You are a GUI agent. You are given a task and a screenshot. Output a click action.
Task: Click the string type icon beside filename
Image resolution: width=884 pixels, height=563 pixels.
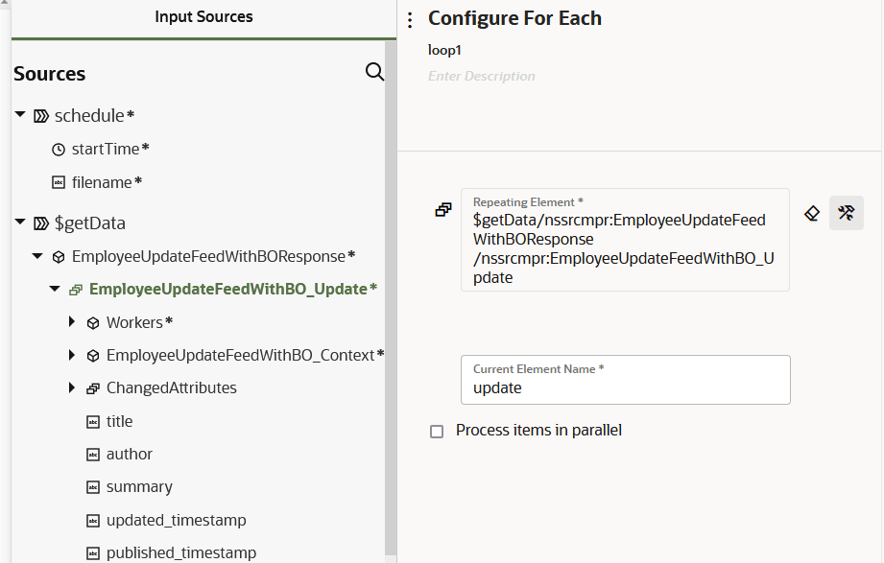pos(59,182)
